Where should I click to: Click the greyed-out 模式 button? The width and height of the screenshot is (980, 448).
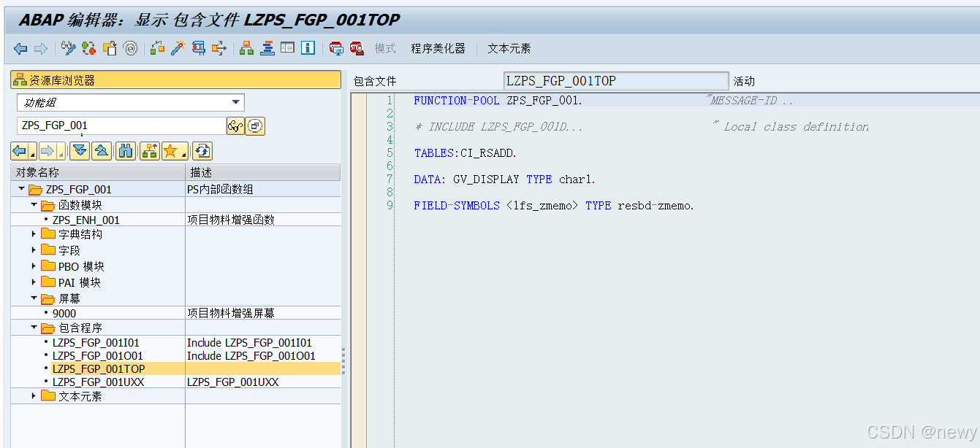tap(385, 48)
